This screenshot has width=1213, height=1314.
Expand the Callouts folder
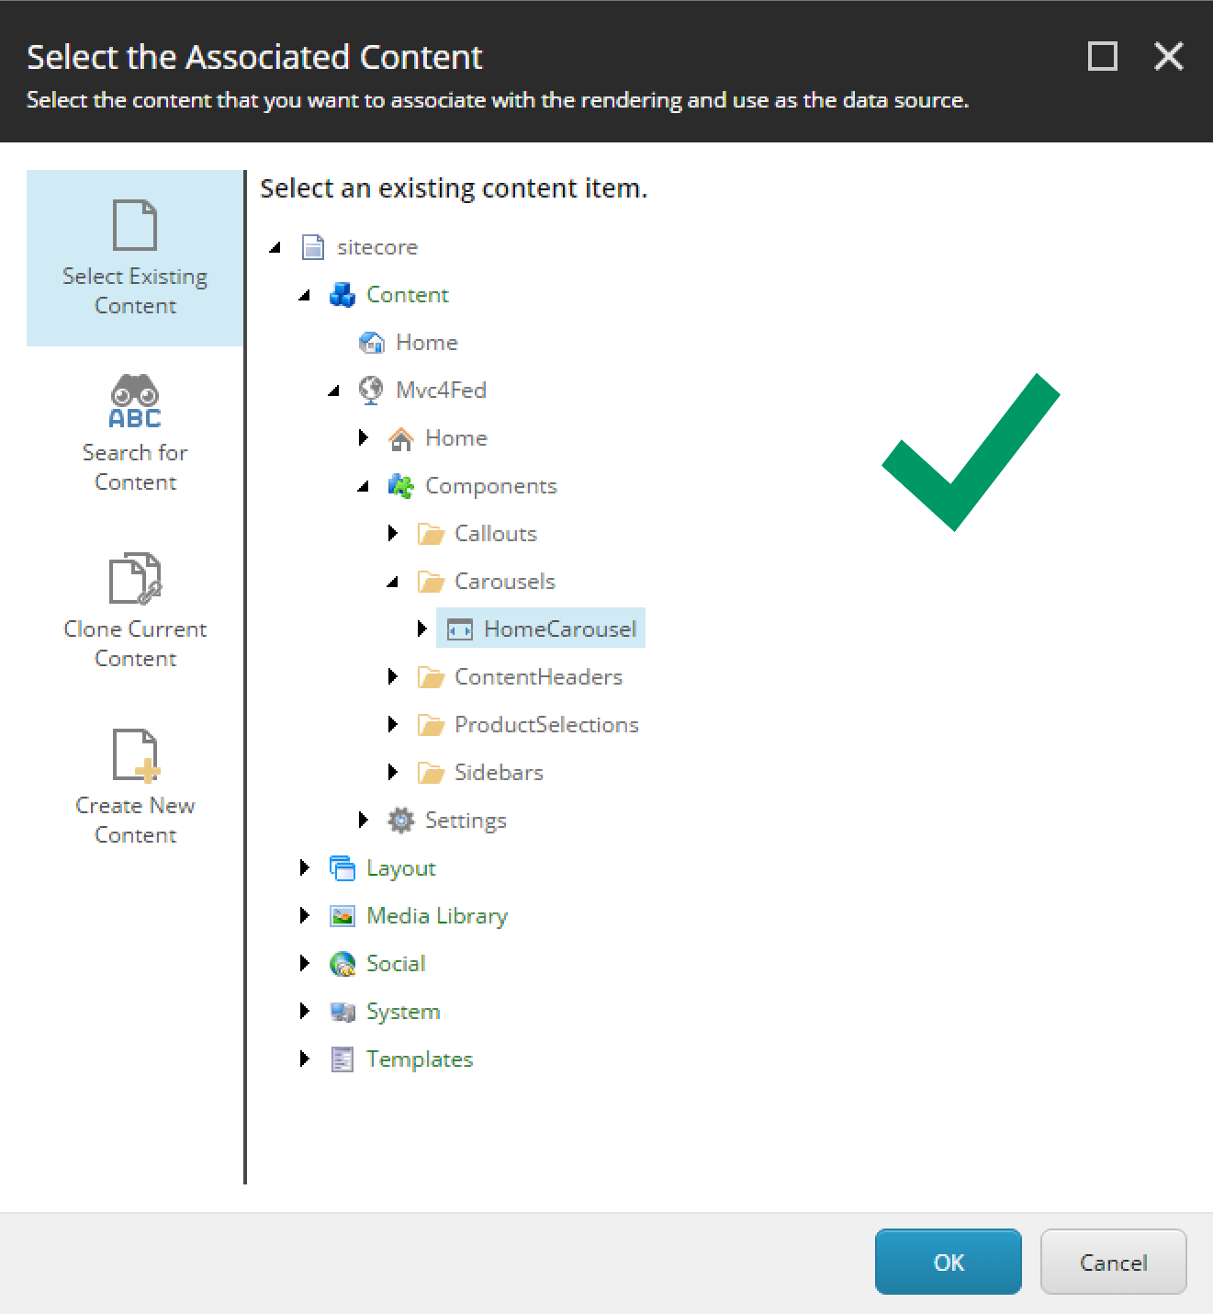(x=393, y=533)
